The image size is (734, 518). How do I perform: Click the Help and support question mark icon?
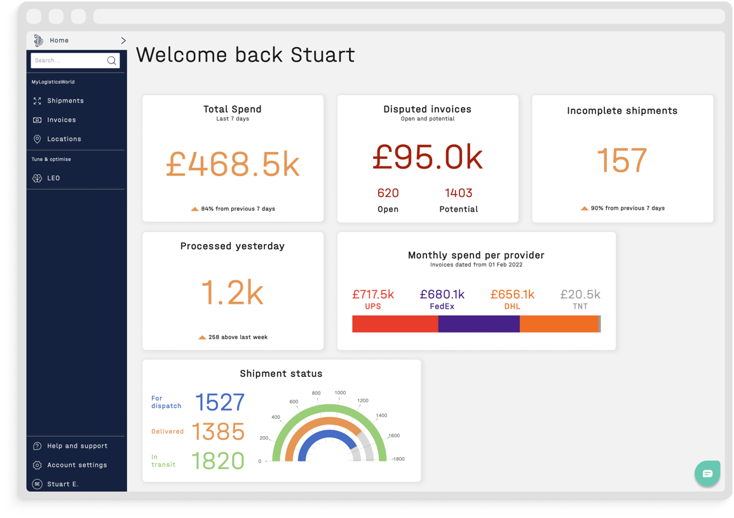pyautogui.click(x=38, y=446)
